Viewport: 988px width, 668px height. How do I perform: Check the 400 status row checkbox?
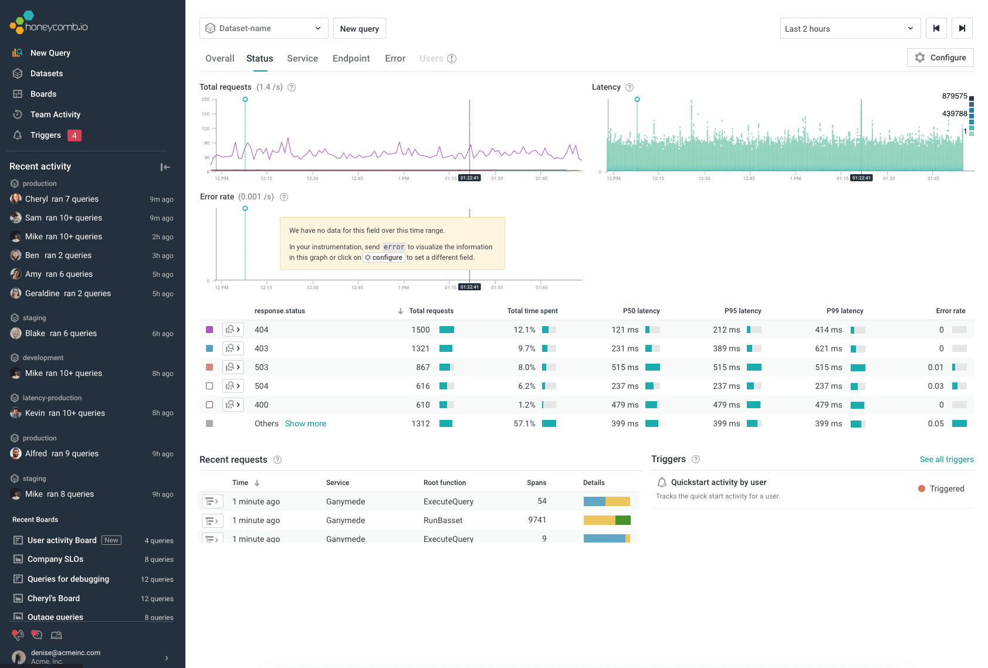click(209, 405)
